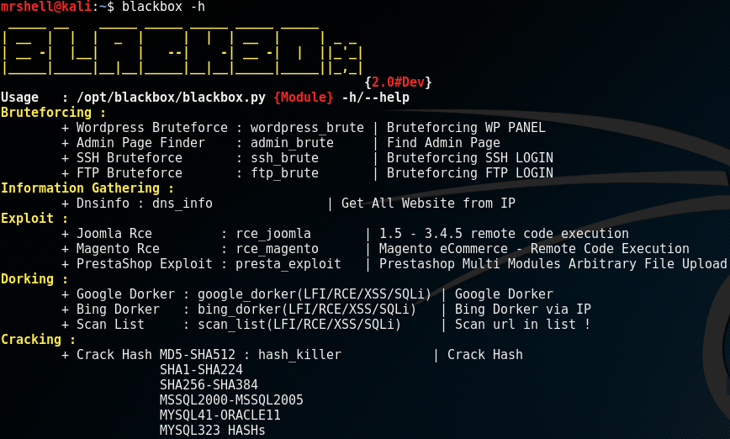Click the red {Module} placeholder text
Screen dimensions: 730x439
(x=304, y=98)
